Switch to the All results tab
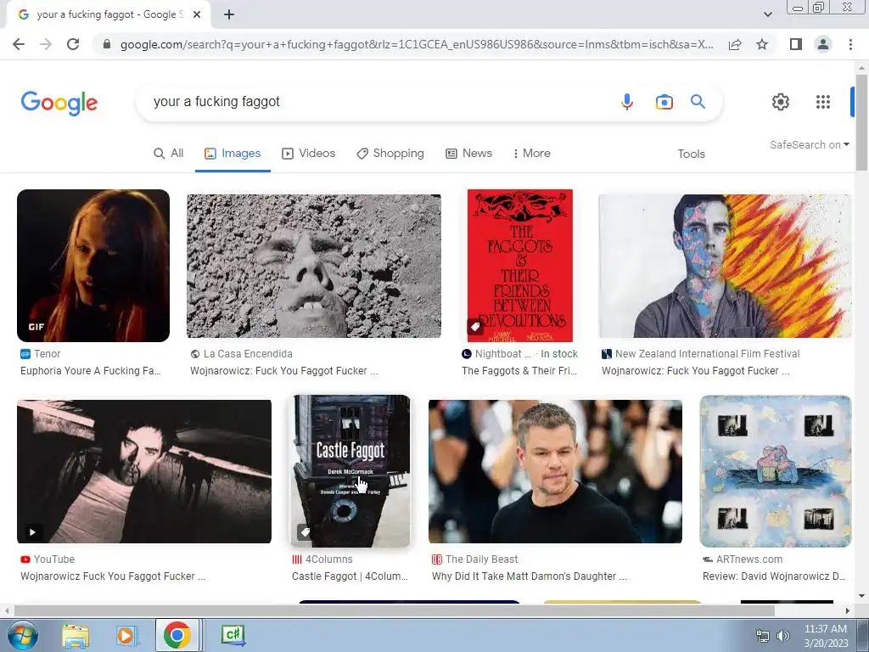This screenshot has width=869, height=652. point(169,153)
